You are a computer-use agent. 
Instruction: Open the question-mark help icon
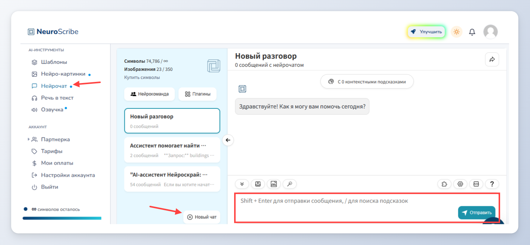point(492,184)
